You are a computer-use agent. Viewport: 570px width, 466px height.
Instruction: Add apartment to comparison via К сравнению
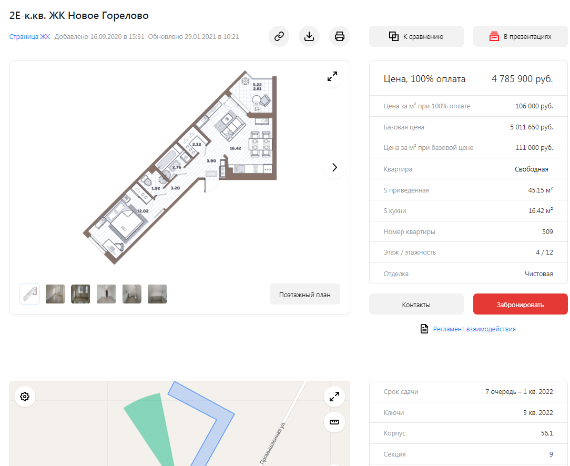coord(416,36)
